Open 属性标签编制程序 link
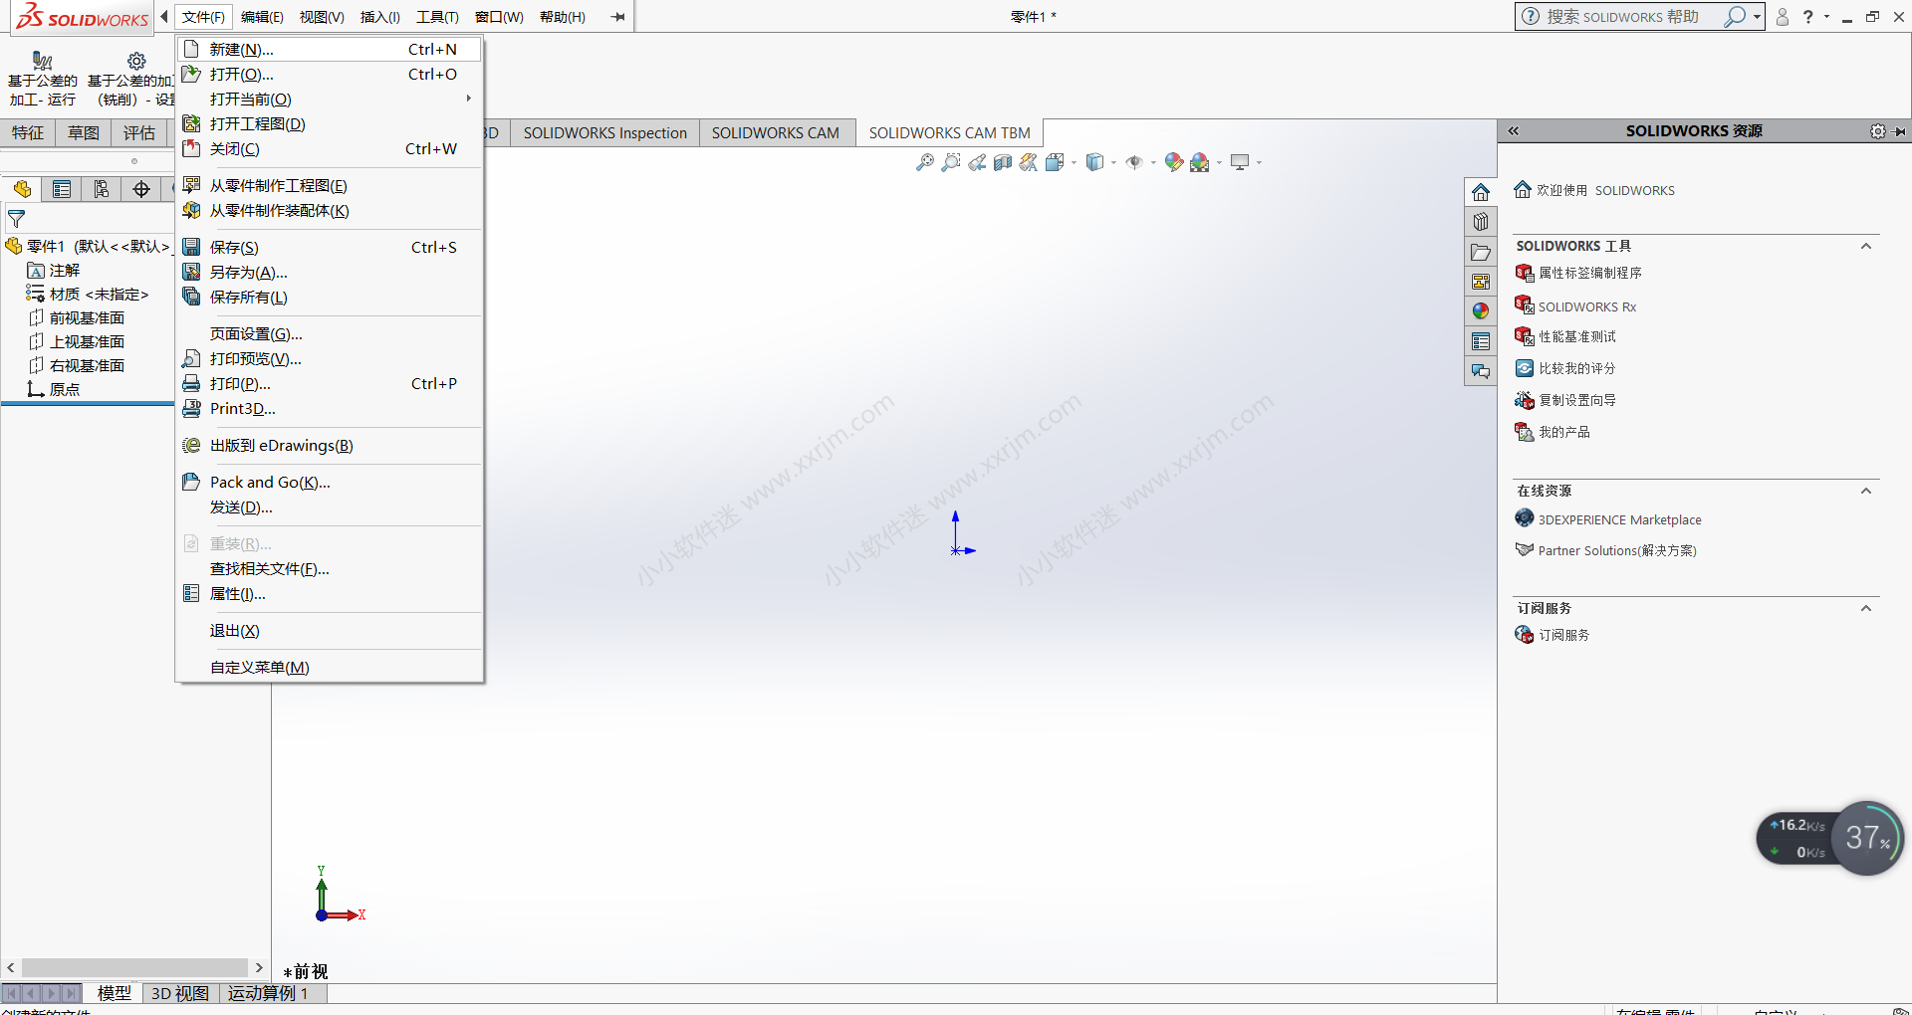This screenshot has width=1912, height=1015. [x=1589, y=273]
